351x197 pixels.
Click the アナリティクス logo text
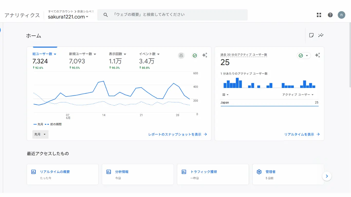coord(22,15)
